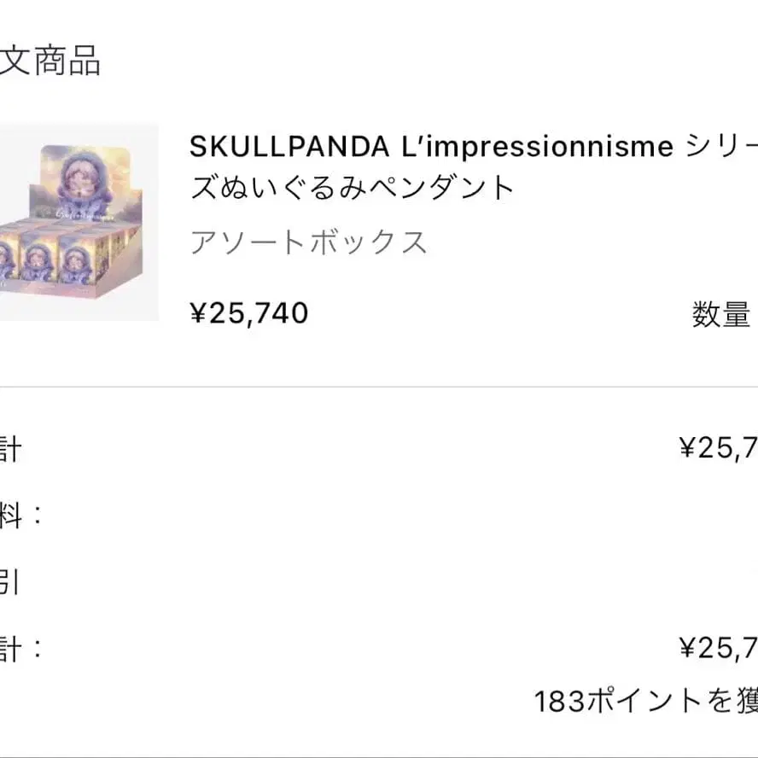
Task: Click the subtotal 計 label without a colon
Action: tap(9, 448)
